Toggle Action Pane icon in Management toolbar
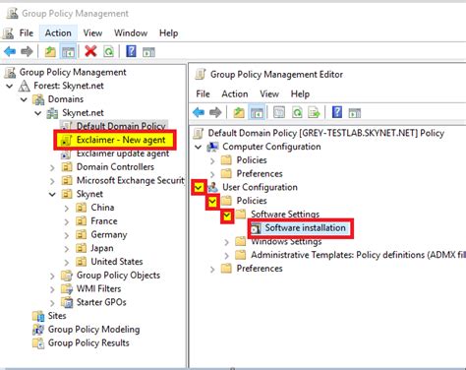The width and height of the screenshot is (466, 370). tap(148, 52)
